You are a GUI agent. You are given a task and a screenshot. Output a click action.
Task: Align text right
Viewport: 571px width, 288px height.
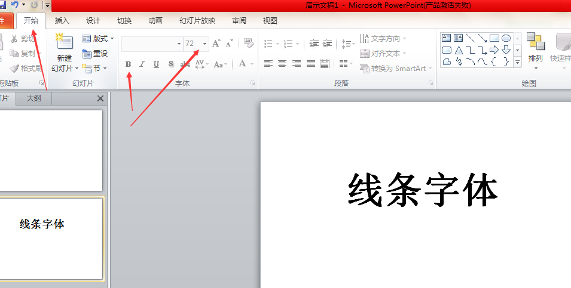(x=297, y=64)
